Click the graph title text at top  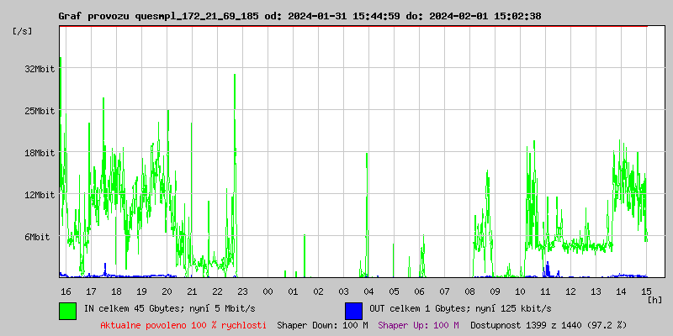point(299,16)
